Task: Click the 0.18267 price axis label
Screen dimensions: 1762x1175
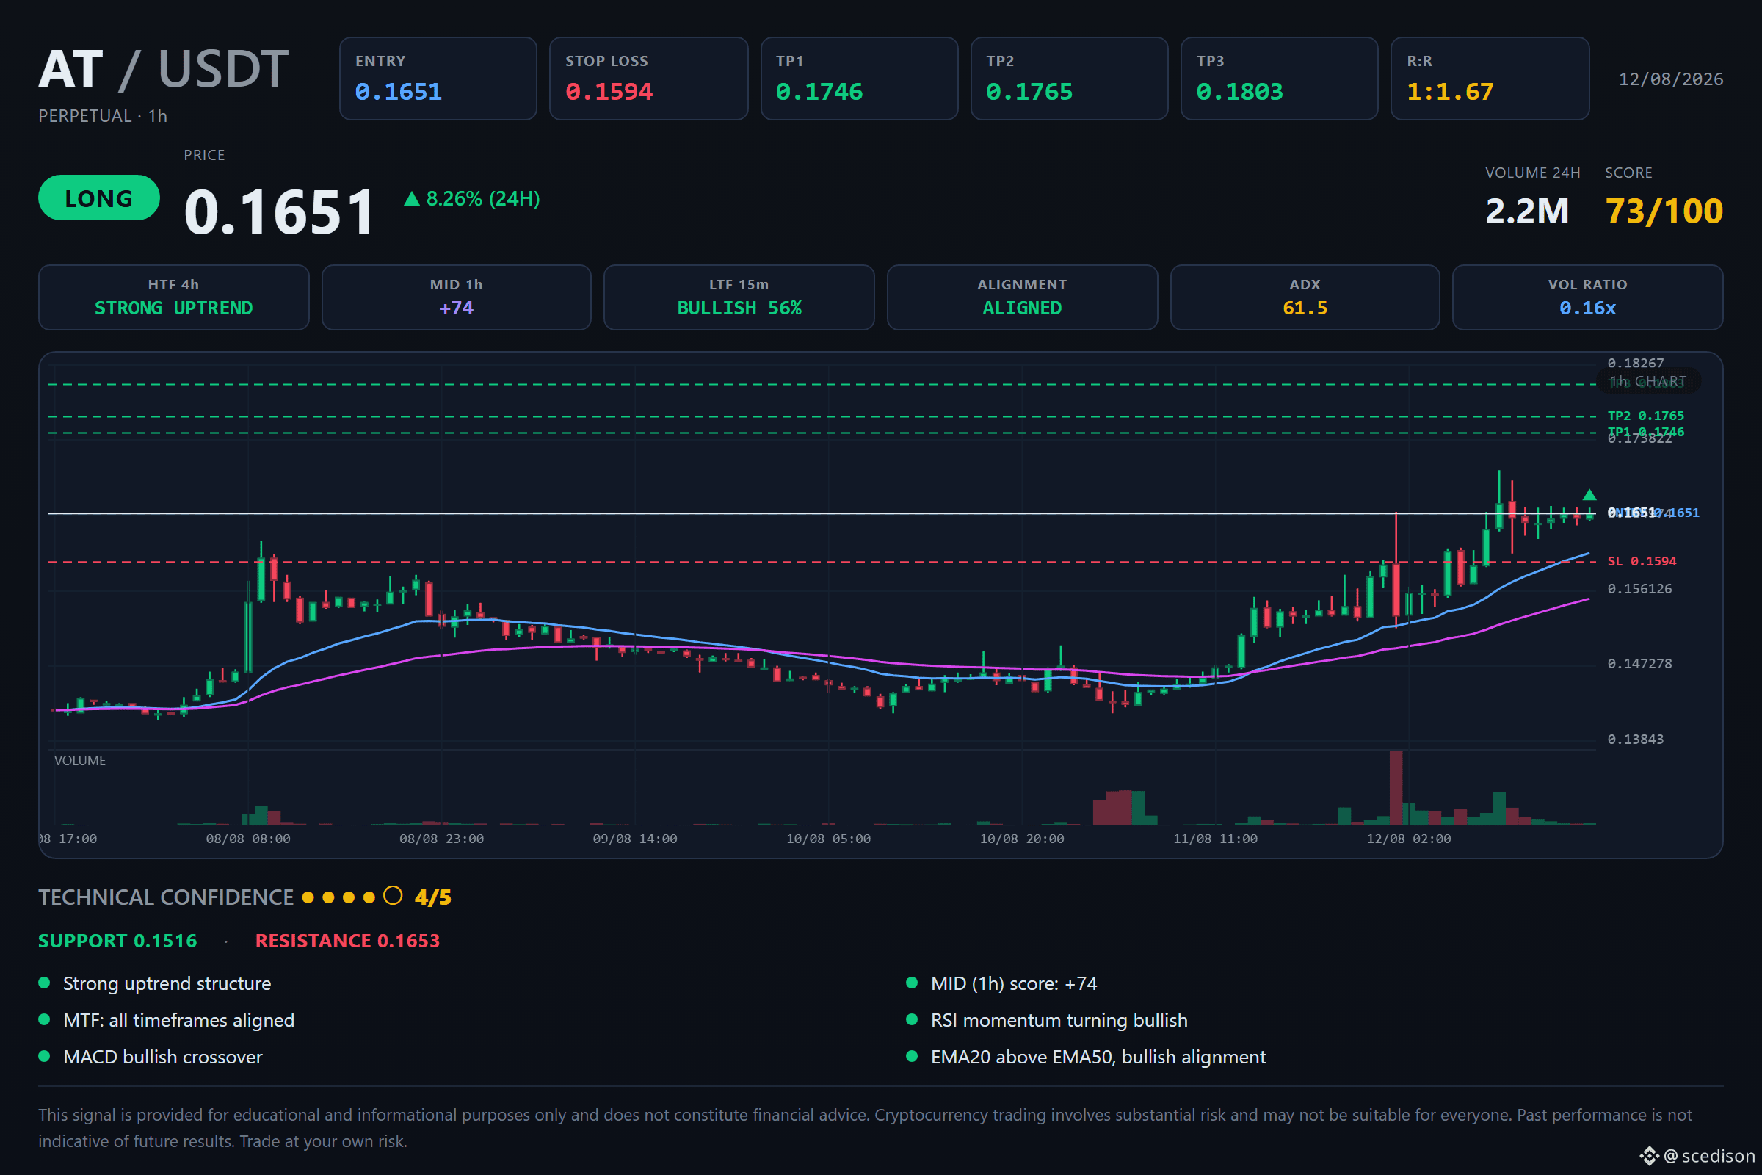Action: coord(1636,363)
